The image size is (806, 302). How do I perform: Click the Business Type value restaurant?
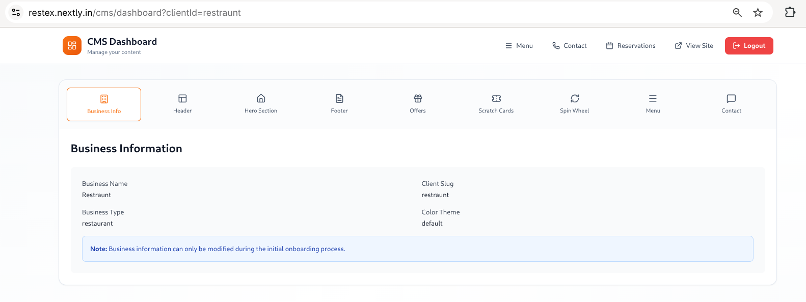(x=97, y=224)
